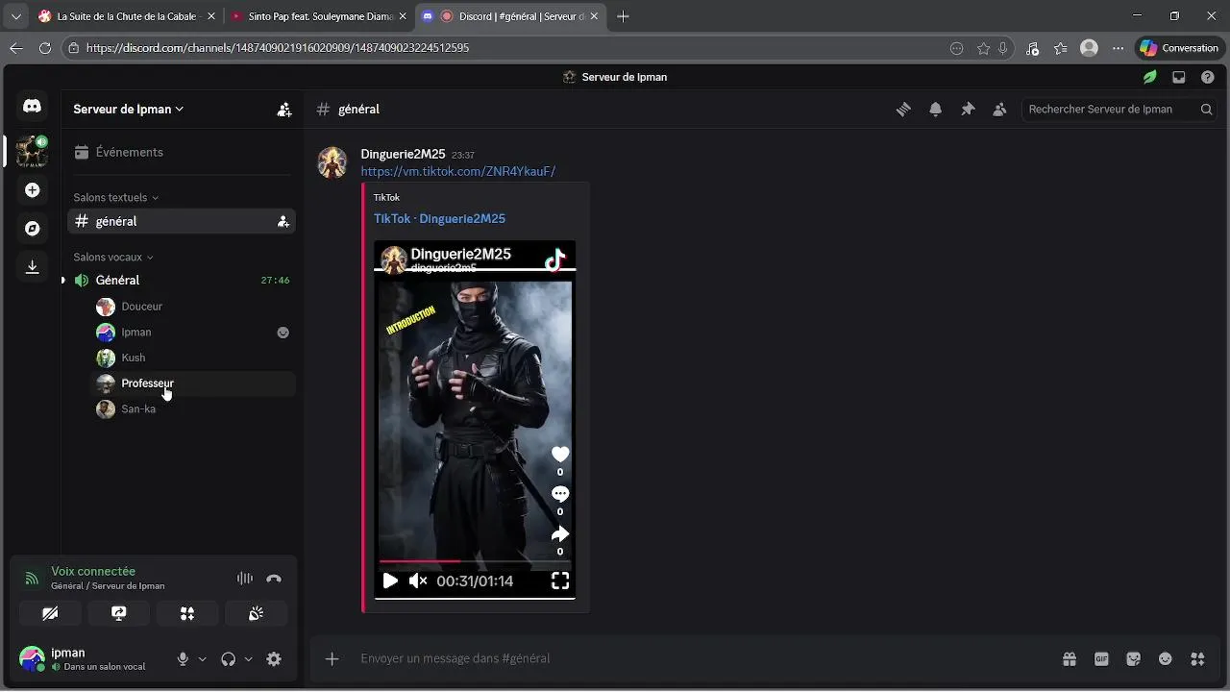This screenshot has height=692, width=1230.
Task: Open the emoji picker
Action: [1166, 659]
